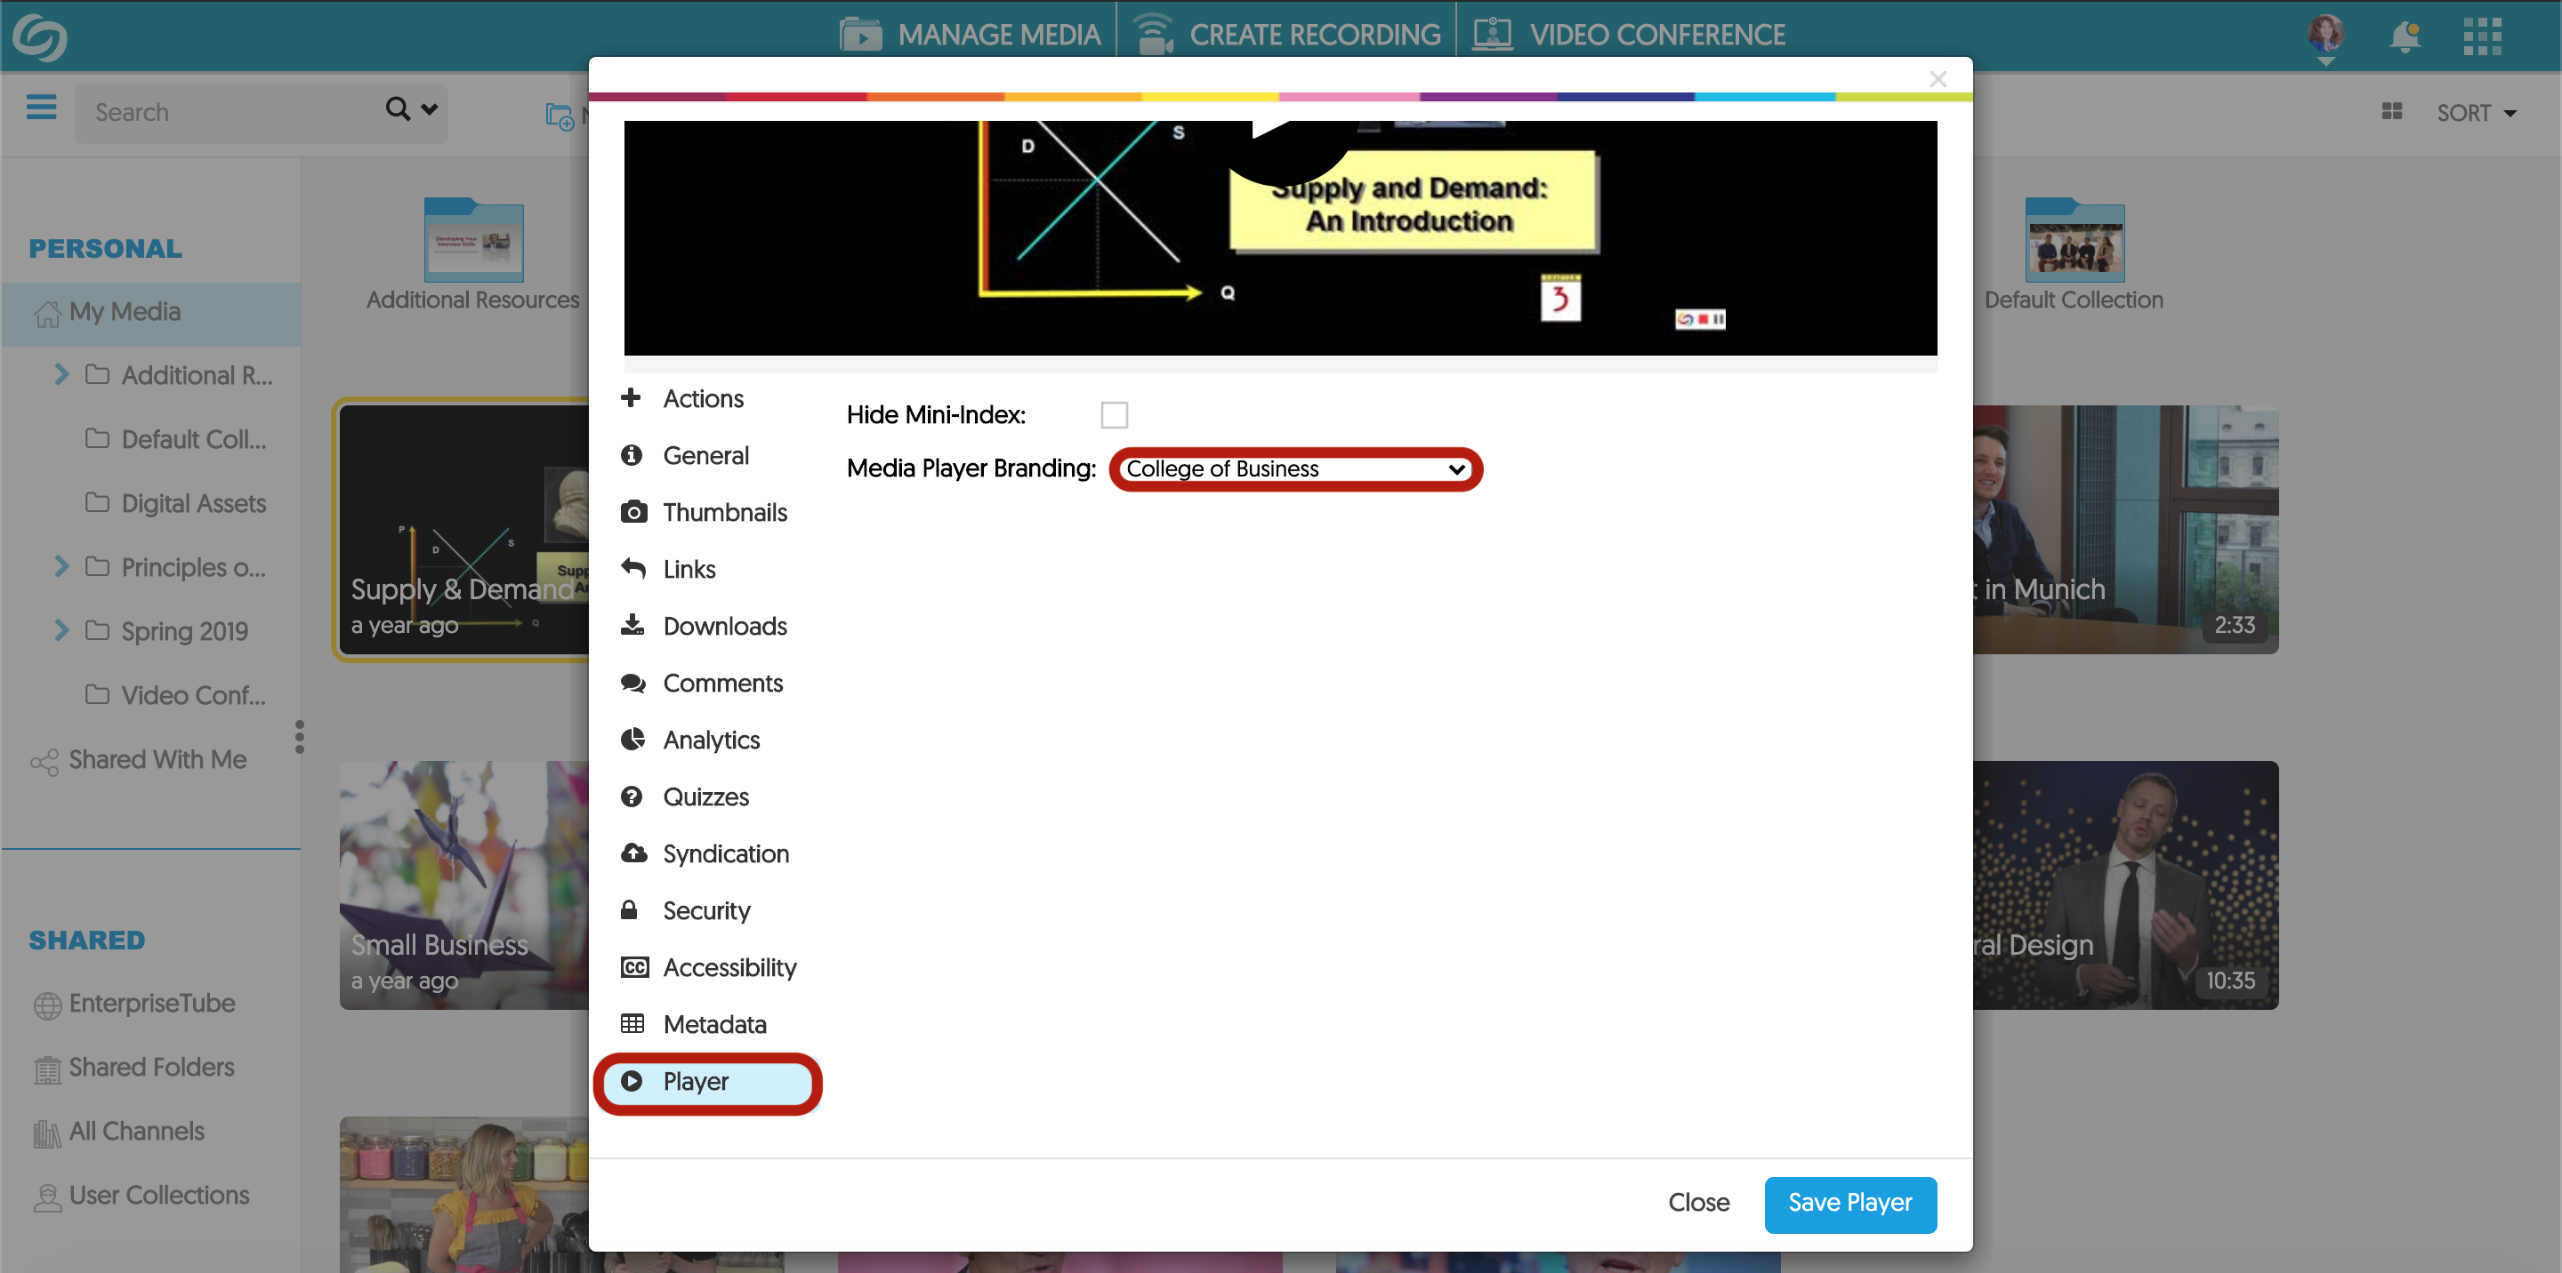The width and height of the screenshot is (2562, 1273).
Task: Open the Accessibility settings tab
Action: [729, 967]
